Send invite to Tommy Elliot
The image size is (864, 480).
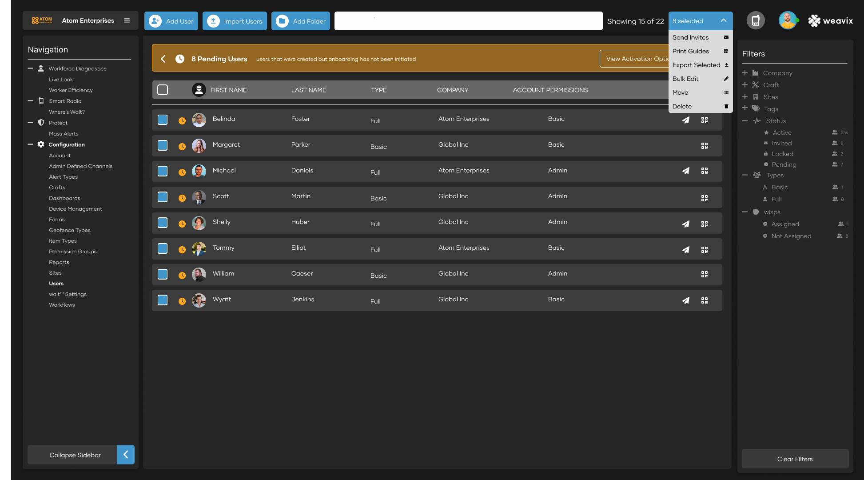(686, 250)
